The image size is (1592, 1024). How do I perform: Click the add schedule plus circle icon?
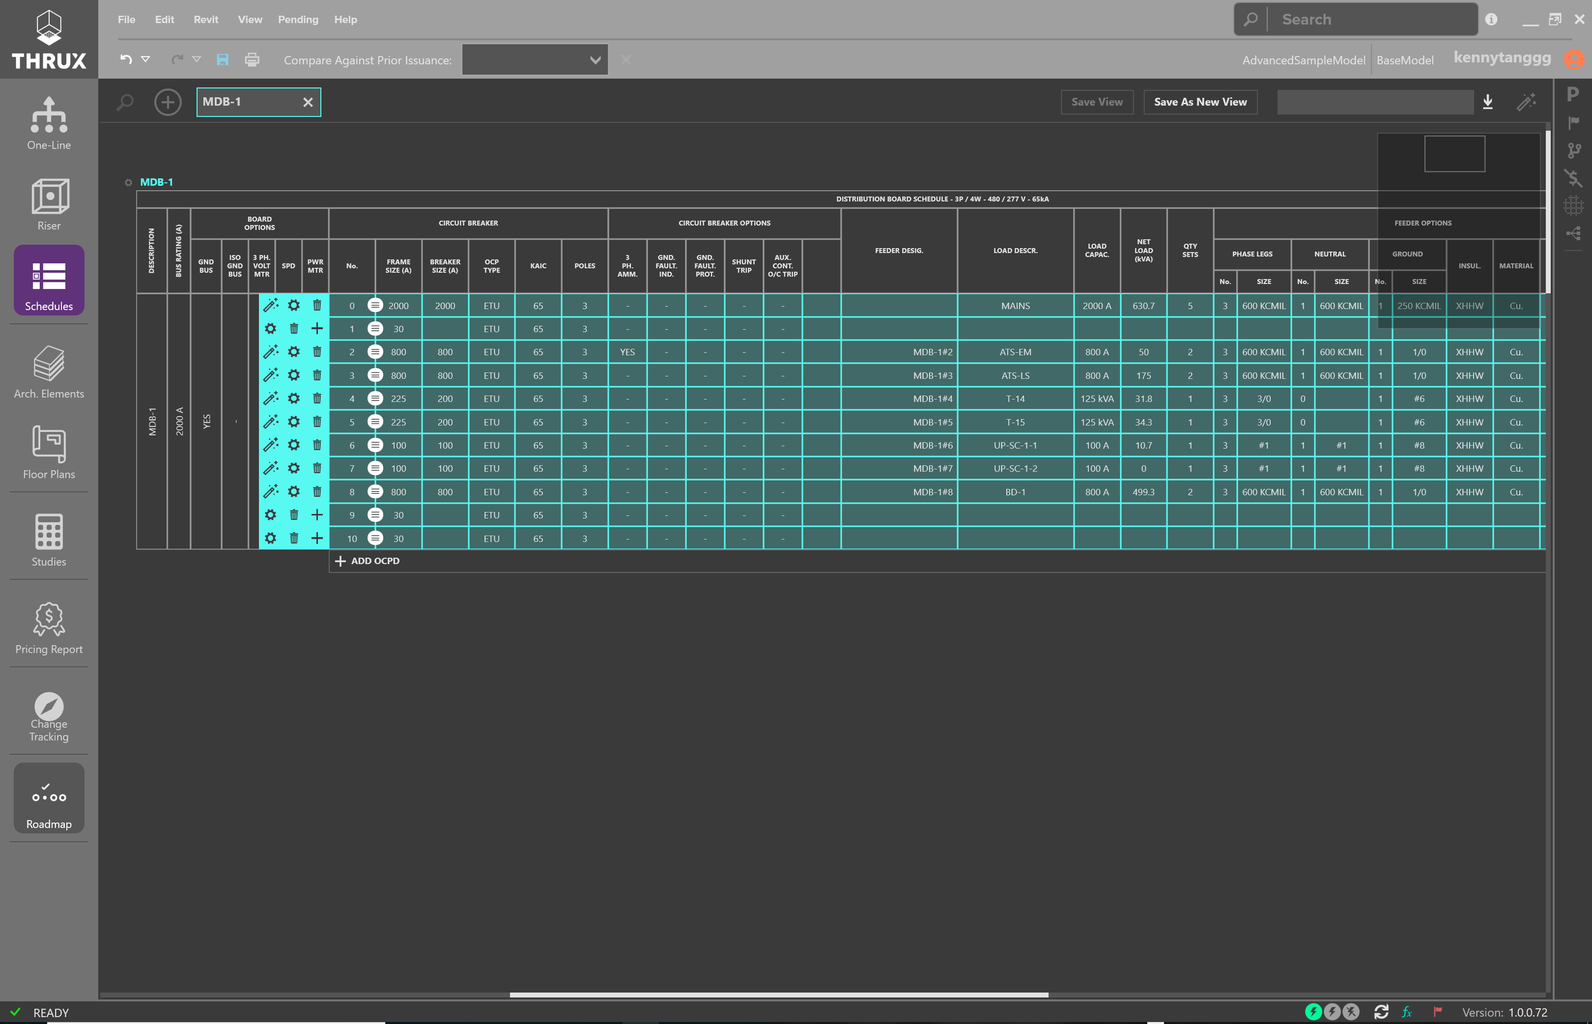coord(168,102)
